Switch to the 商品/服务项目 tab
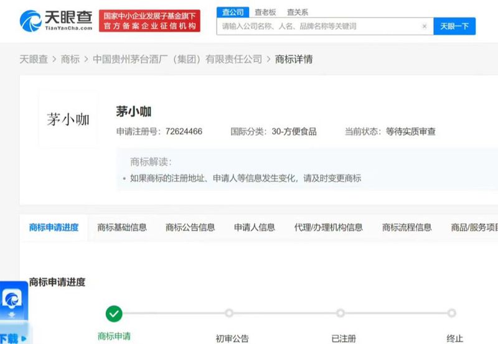 click(474, 228)
